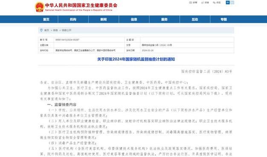Image resolution: width=267 pixels, height=157 pixels.
Task: Open the 新闻 navigation tab
Action: click(104, 20)
